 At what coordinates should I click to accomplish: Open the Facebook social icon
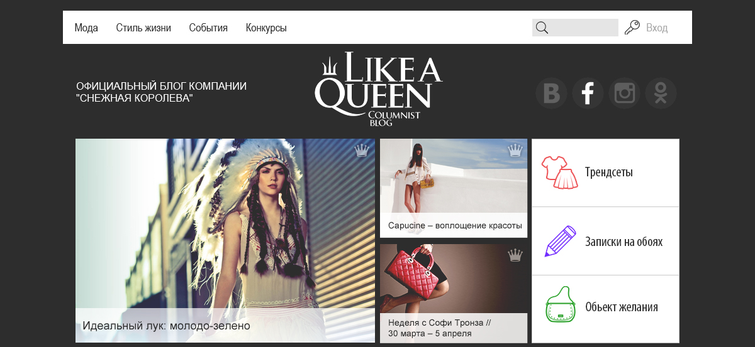[588, 93]
